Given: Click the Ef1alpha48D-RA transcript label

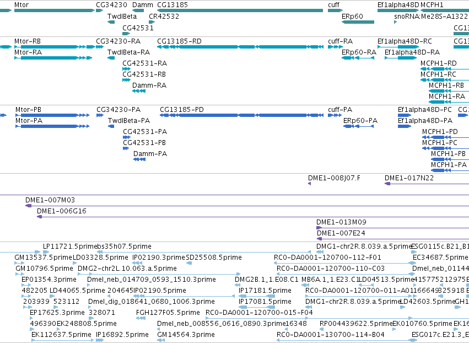Looking at the screenshot, I should (x=412, y=52).
